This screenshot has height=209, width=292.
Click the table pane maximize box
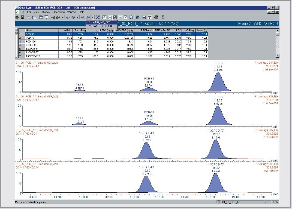pyautogui.click(x=16, y=33)
